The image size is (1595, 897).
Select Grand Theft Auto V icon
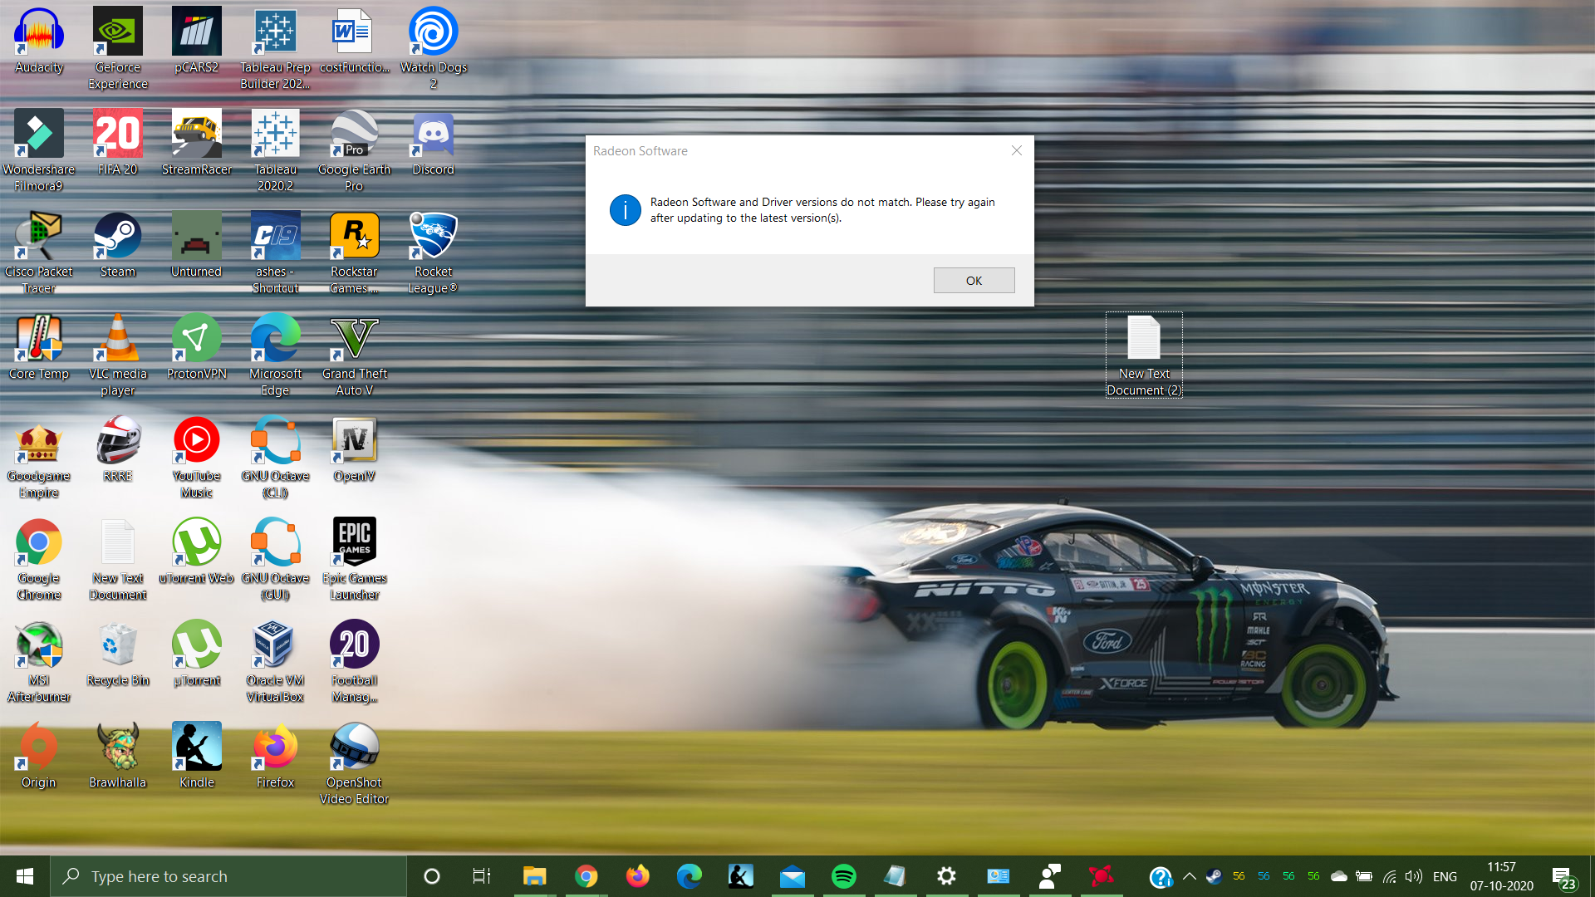tap(355, 355)
